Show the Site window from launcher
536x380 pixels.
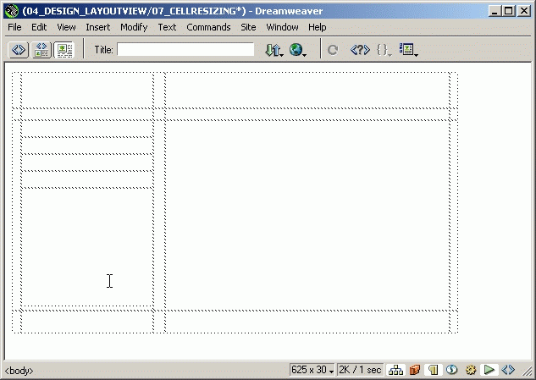pos(395,370)
